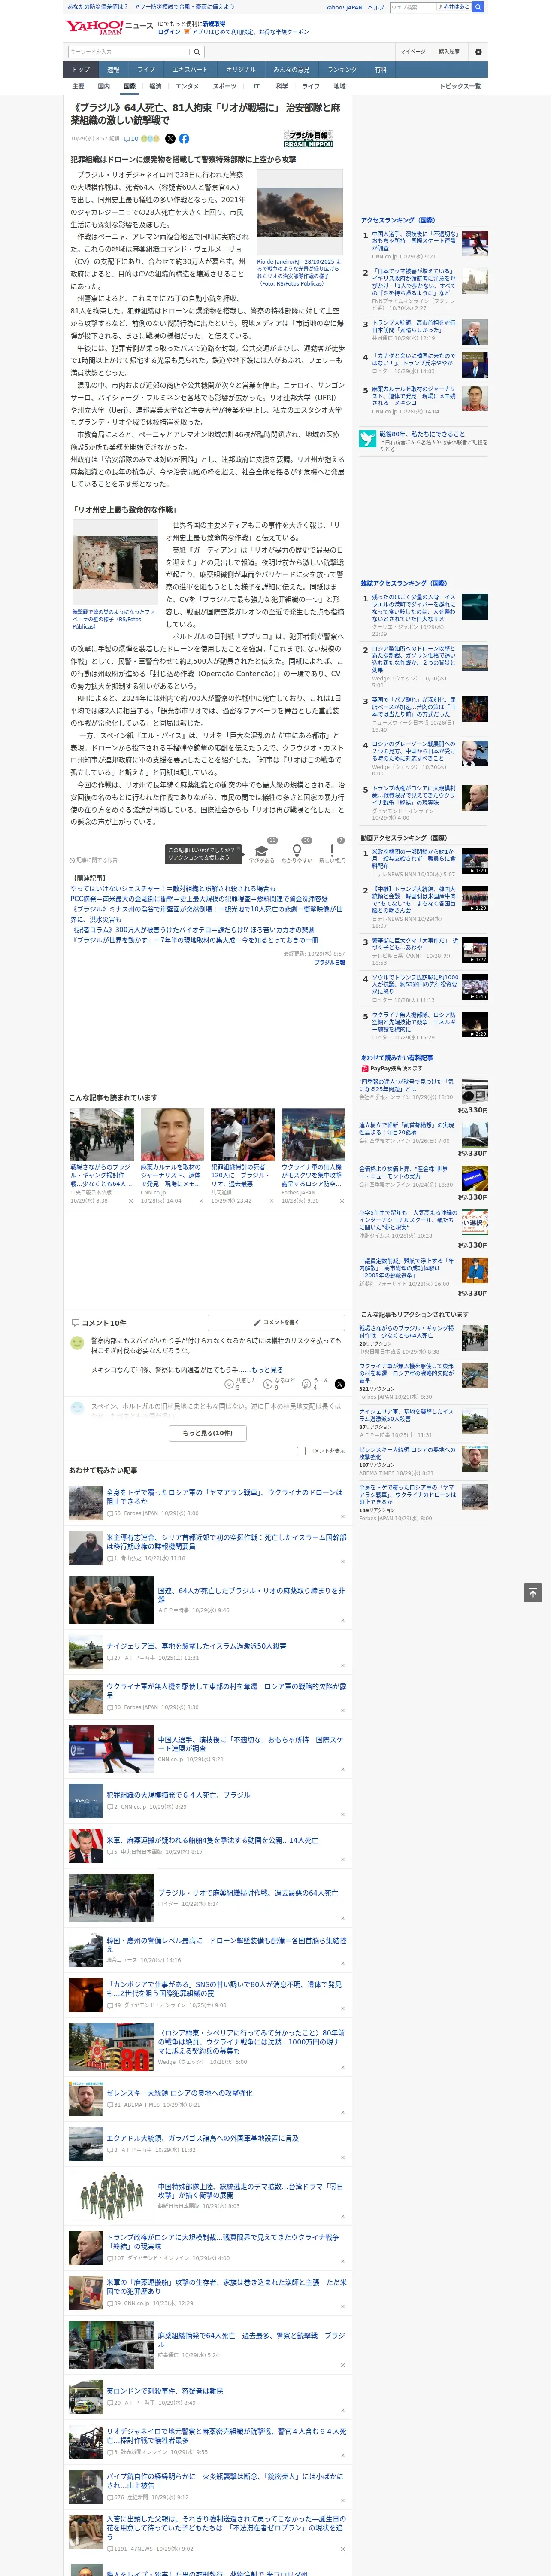Open article ゼレンスキー大統領 ロシアの奥地へ攻撃強化
The width and height of the screenshot is (551, 2576).
point(179,2093)
